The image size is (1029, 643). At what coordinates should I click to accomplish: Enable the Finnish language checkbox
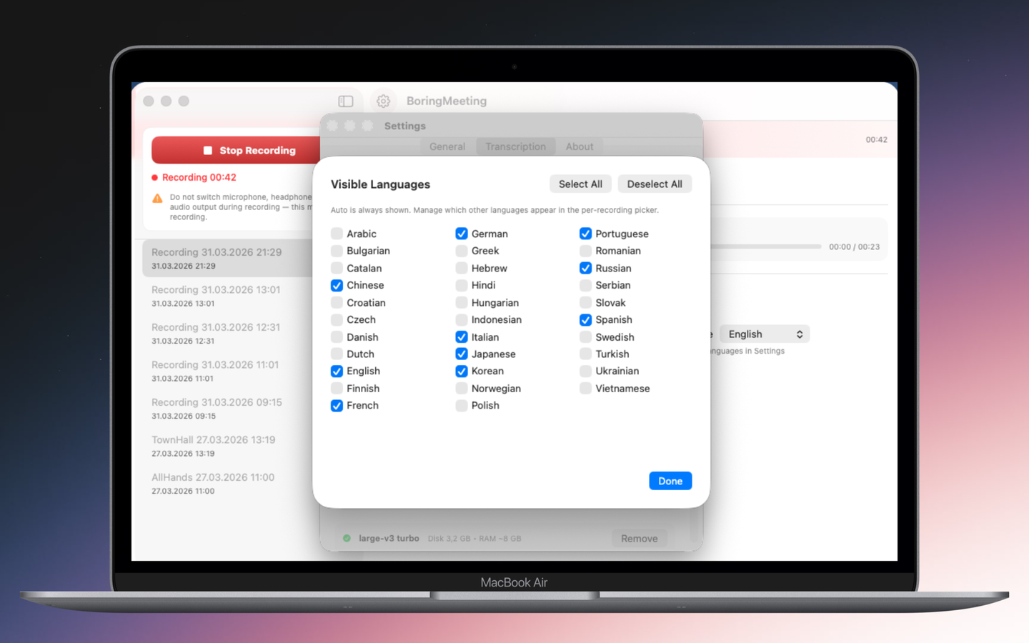point(337,389)
